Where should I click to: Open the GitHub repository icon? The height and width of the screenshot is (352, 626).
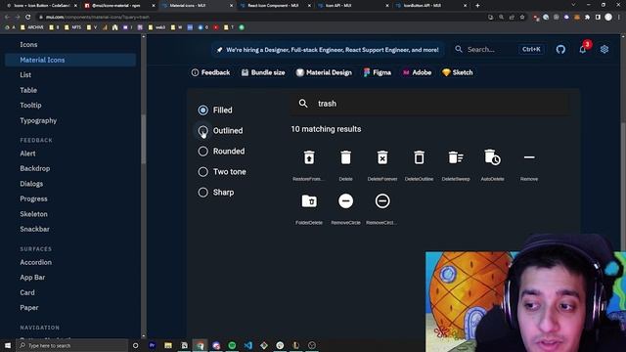coord(560,50)
